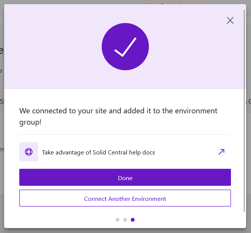
Task: Close the success dialog with the X
Action: point(230,20)
